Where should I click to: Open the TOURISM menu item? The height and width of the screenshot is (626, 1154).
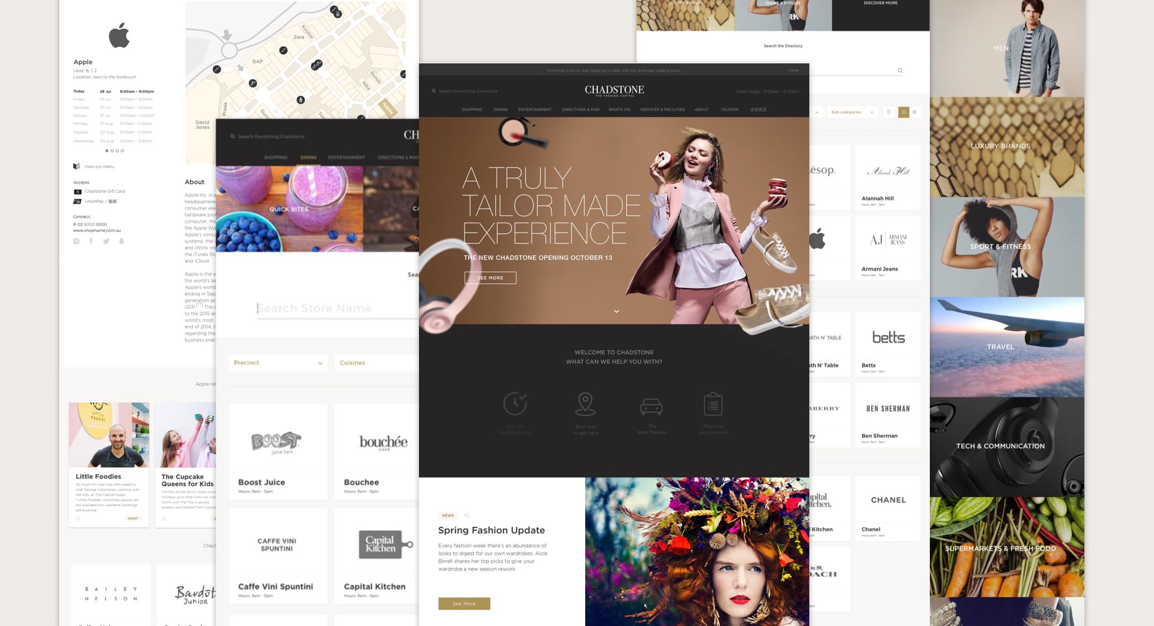729,109
